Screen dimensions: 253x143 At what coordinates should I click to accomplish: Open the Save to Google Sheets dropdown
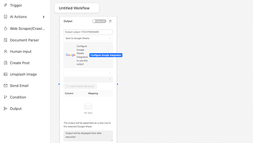pos(88,38)
